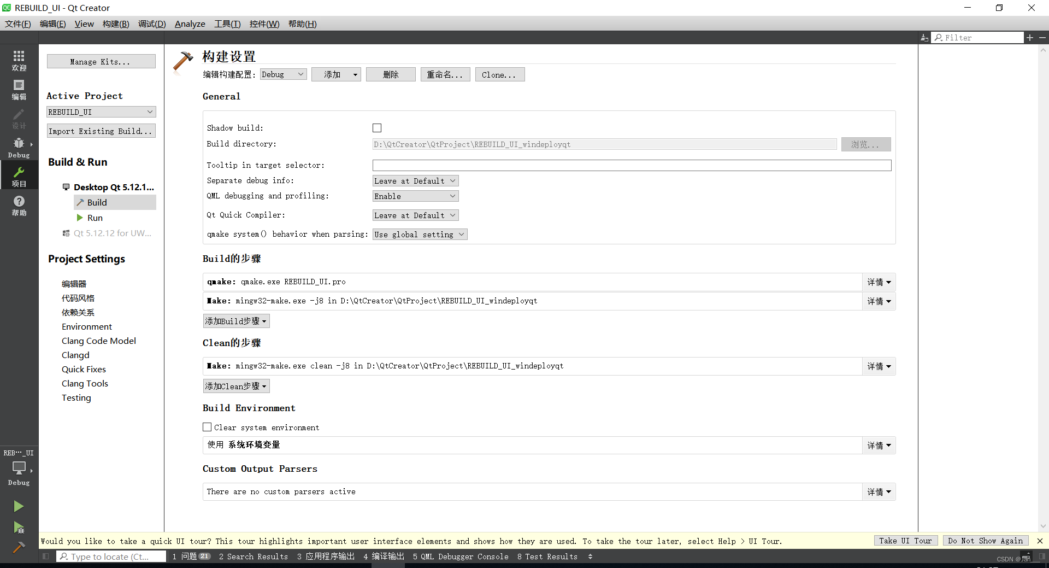Click the plus button beside Filter
This screenshot has height=568, width=1049.
click(x=1030, y=37)
